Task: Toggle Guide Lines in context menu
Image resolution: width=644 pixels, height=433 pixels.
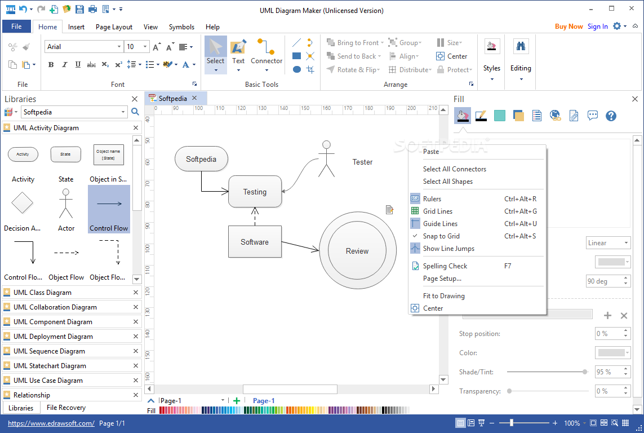Action: coord(477,224)
